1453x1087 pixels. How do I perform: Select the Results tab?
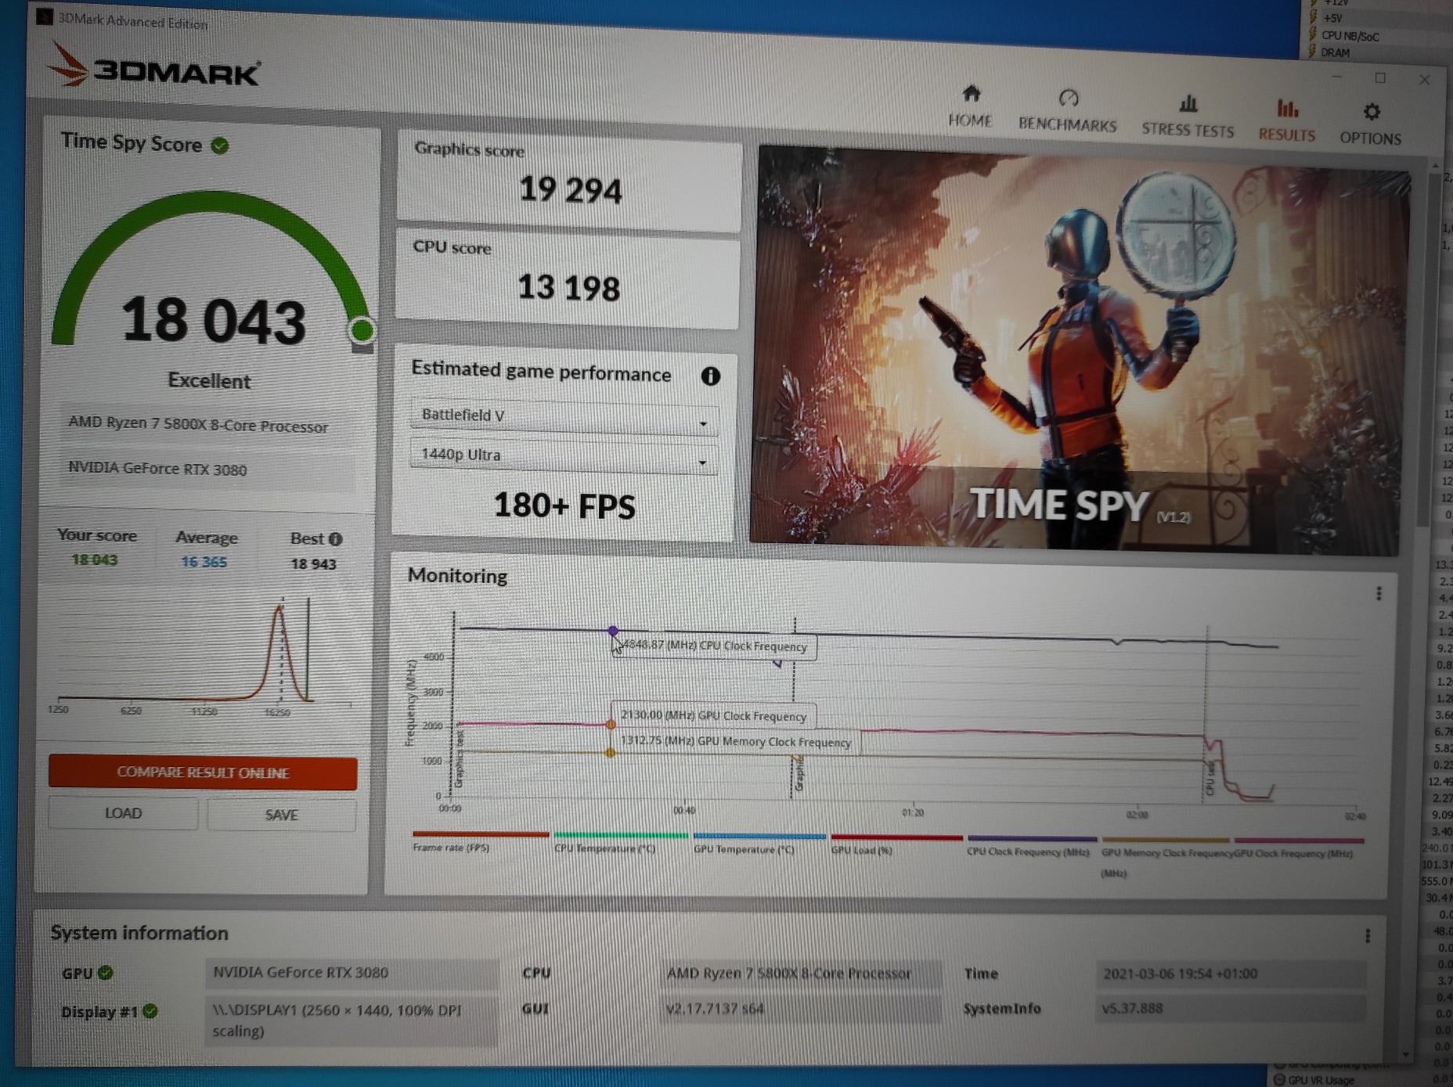pyautogui.click(x=1287, y=121)
